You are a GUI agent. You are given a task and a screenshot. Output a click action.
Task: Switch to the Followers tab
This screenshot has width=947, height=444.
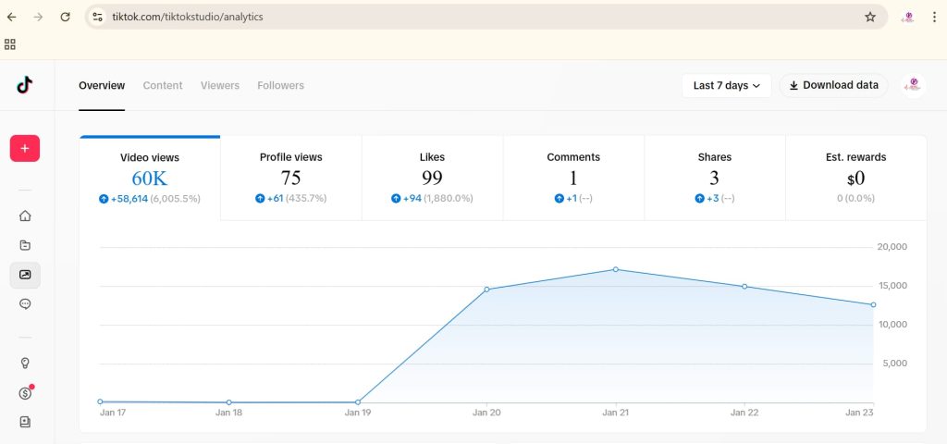point(280,85)
